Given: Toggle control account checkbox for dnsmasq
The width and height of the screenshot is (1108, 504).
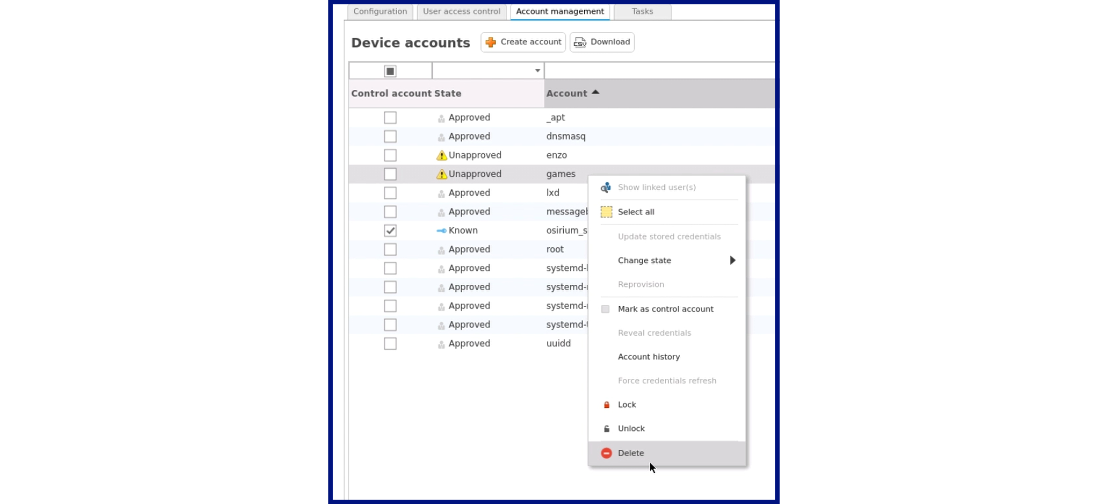Looking at the screenshot, I should tap(390, 136).
